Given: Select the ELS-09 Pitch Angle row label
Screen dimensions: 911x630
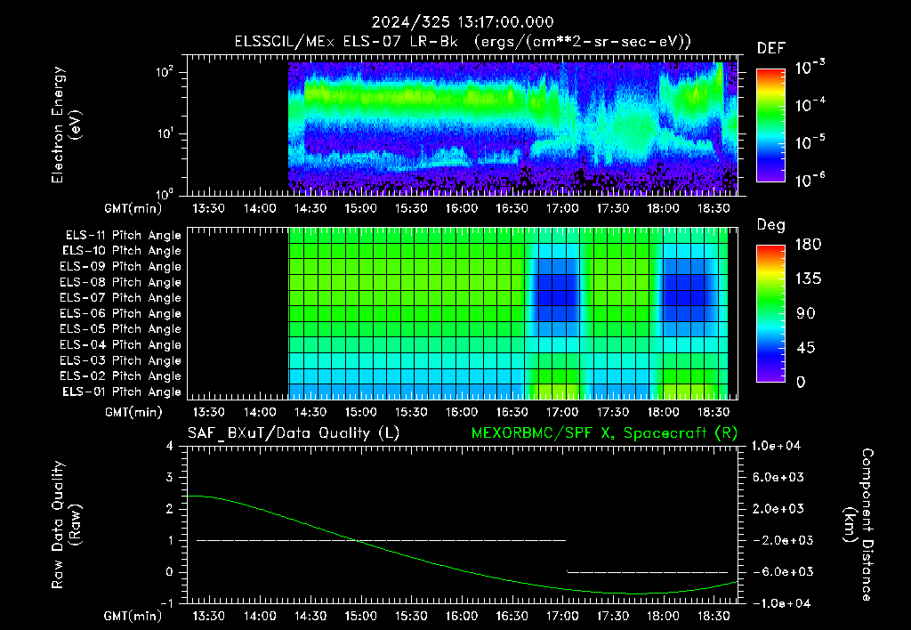Looking at the screenshot, I should coord(121,267).
